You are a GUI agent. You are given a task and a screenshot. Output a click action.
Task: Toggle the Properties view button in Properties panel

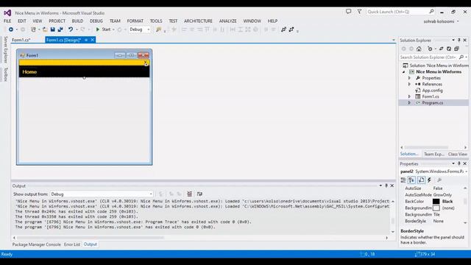pos(421,180)
